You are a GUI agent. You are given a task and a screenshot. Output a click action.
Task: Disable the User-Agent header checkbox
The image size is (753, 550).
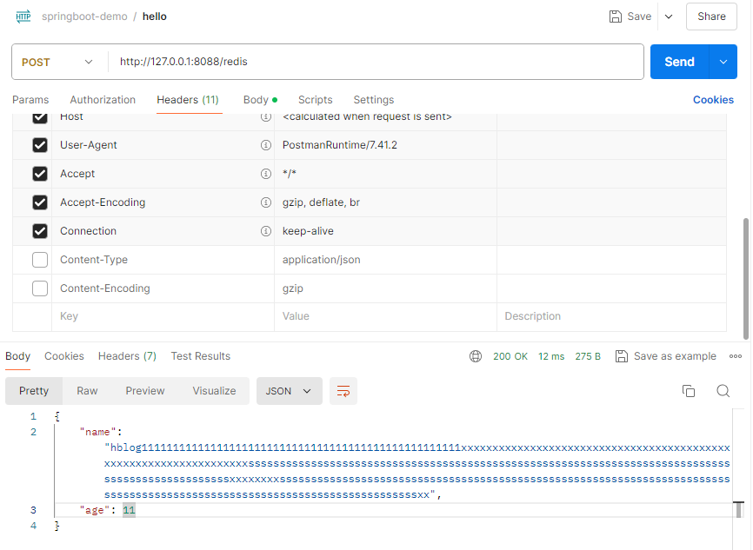(x=39, y=144)
